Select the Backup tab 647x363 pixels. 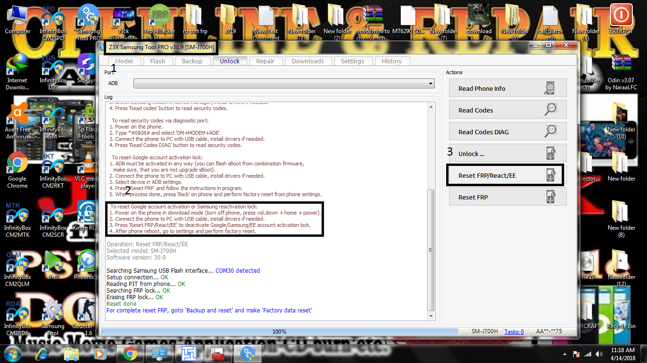tap(192, 61)
